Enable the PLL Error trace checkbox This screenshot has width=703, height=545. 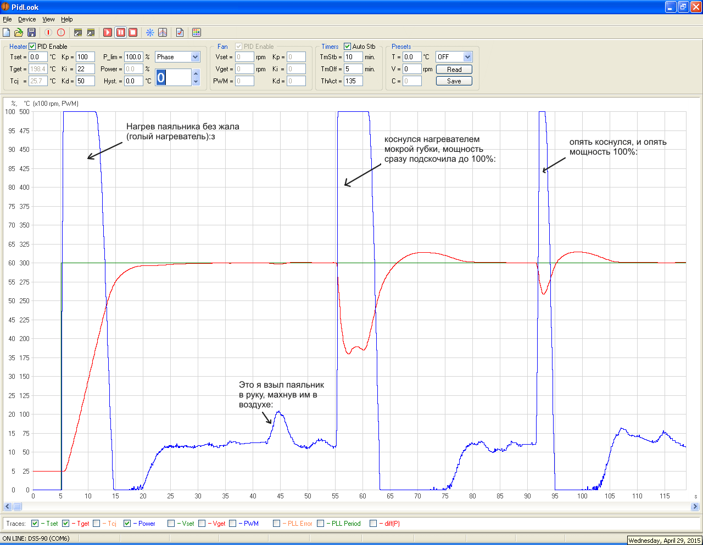click(277, 523)
